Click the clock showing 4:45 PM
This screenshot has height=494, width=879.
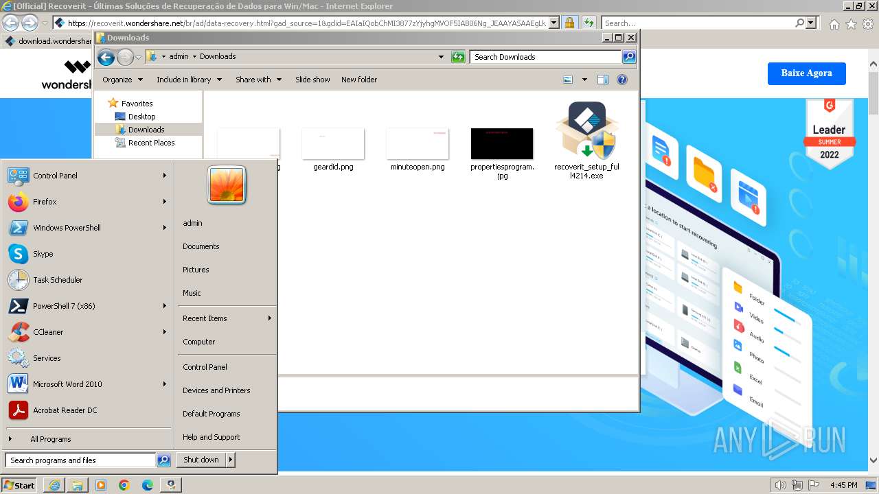coord(843,485)
